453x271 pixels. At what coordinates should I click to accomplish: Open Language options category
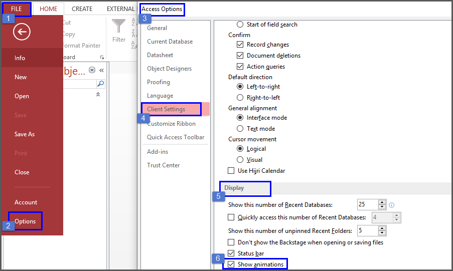tap(160, 96)
